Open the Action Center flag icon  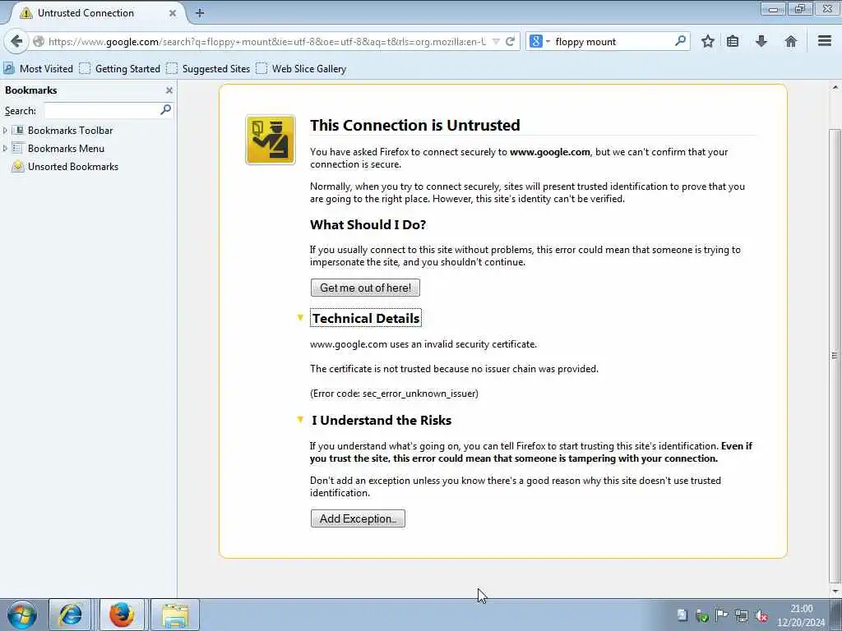(722, 615)
